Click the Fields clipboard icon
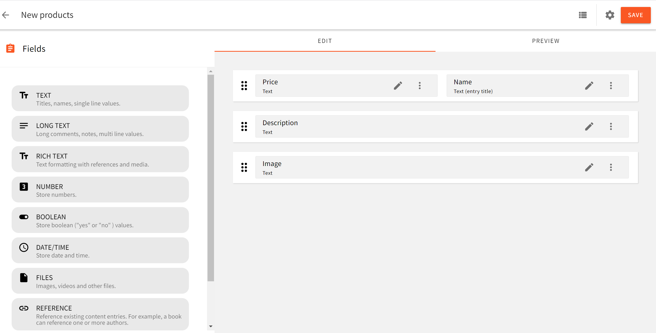The height and width of the screenshot is (333, 656). 10,48
